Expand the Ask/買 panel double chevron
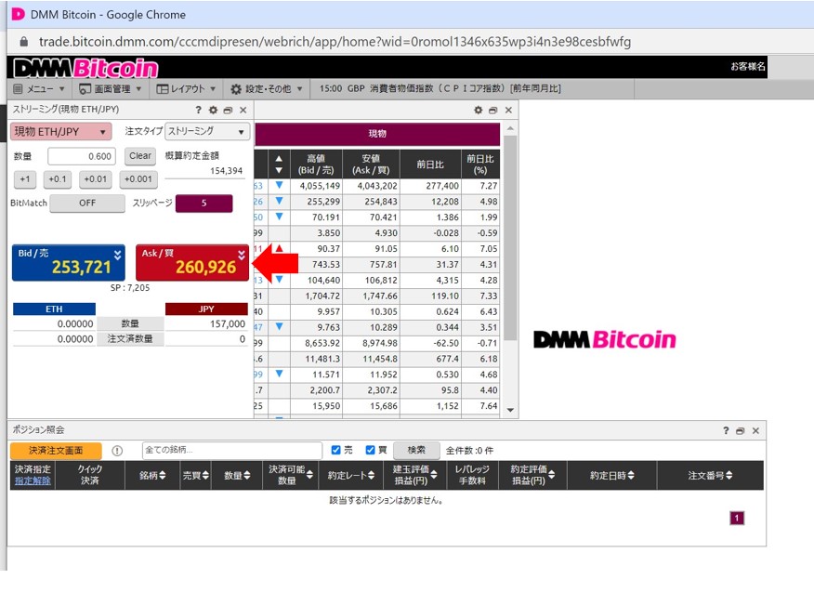 point(242,255)
